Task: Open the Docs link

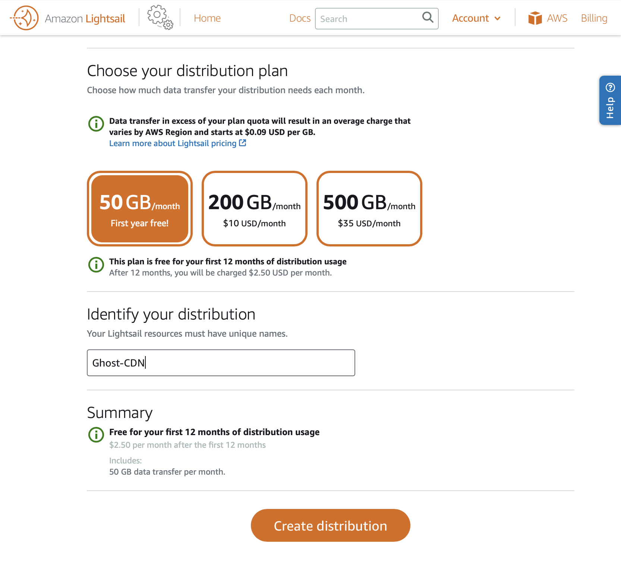Action: click(300, 18)
